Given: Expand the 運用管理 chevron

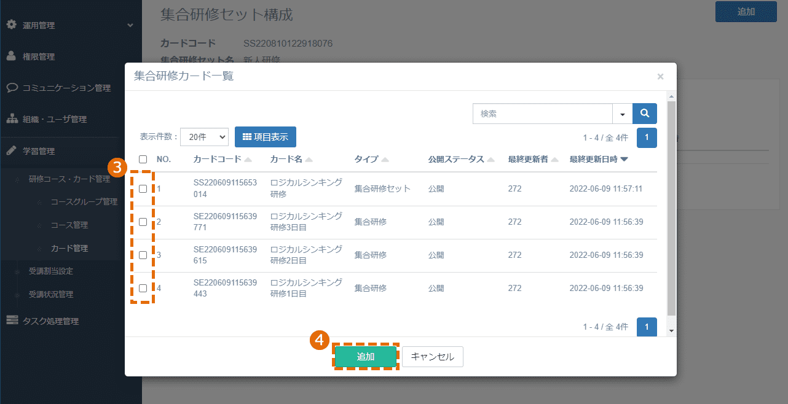Looking at the screenshot, I should tap(130, 25).
